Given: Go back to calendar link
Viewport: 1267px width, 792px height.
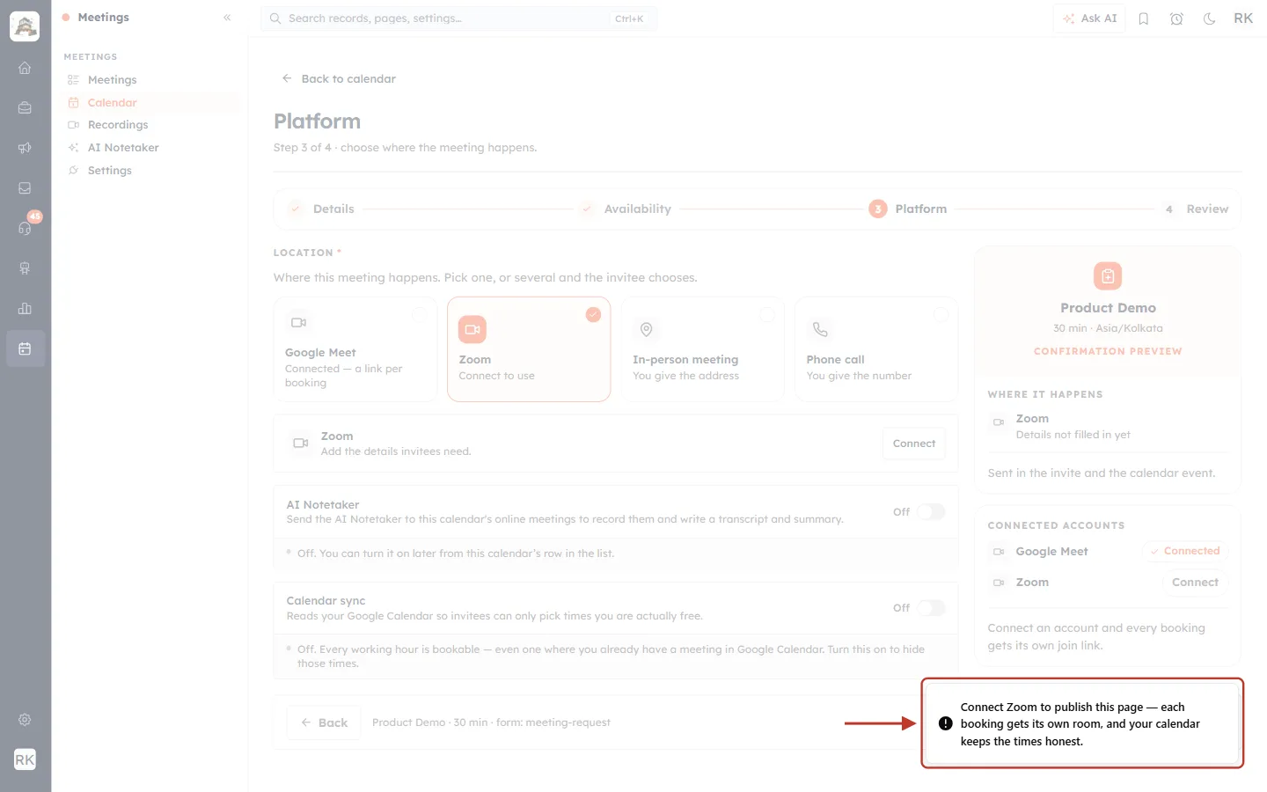Looking at the screenshot, I should [x=339, y=78].
